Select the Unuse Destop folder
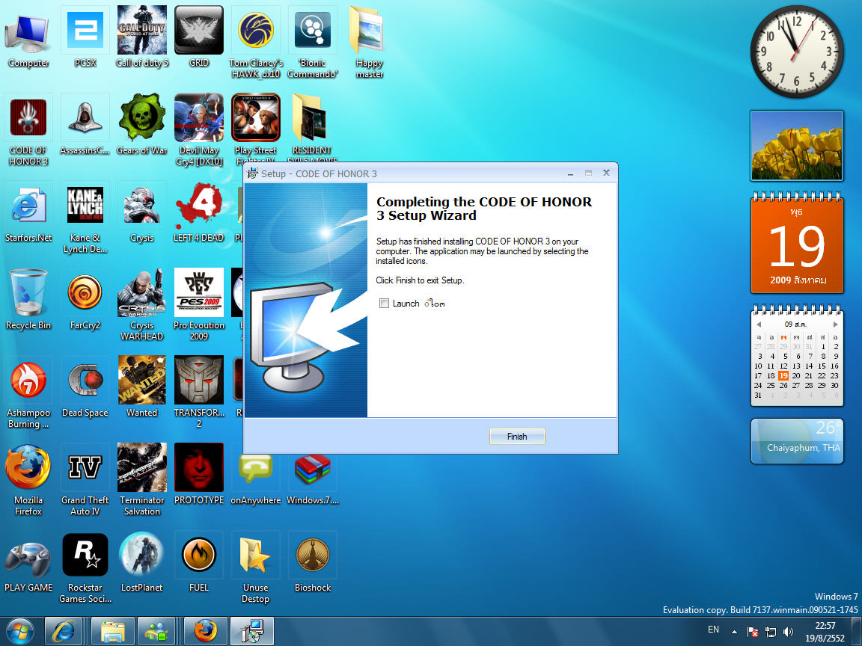The height and width of the screenshot is (646, 862). [256, 567]
